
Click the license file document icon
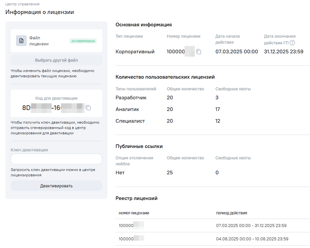(21, 41)
